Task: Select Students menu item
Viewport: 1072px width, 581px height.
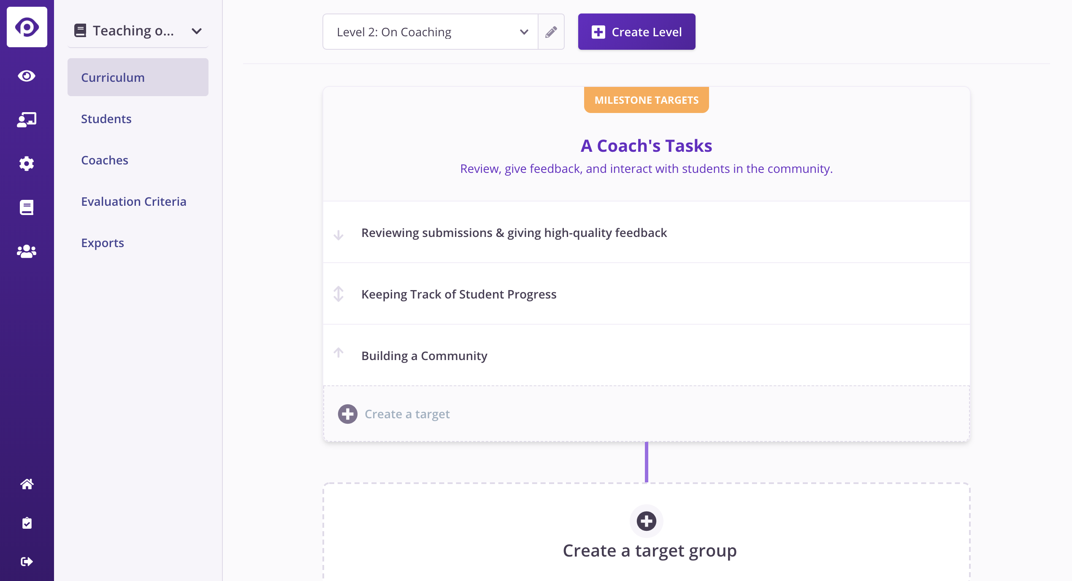Action: (x=106, y=118)
